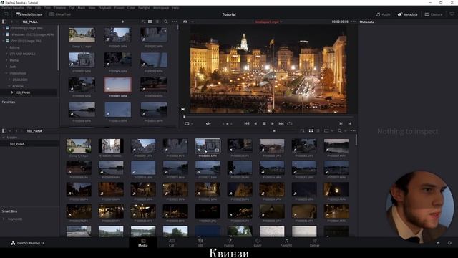Go to first frame in viewer
The image size is (458, 258).
click(247, 124)
